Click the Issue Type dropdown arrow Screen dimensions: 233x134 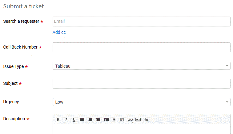click(x=227, y=66)
